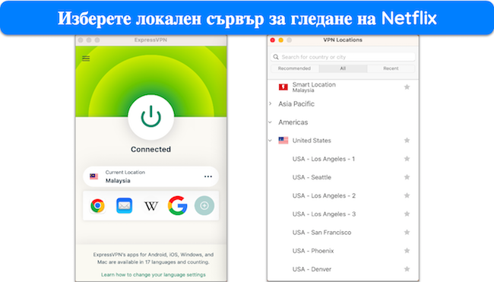Open 'Learn how to change your language settings'
Screen dimensions: 494x282
pyautogui.click(x=153, y=274)
